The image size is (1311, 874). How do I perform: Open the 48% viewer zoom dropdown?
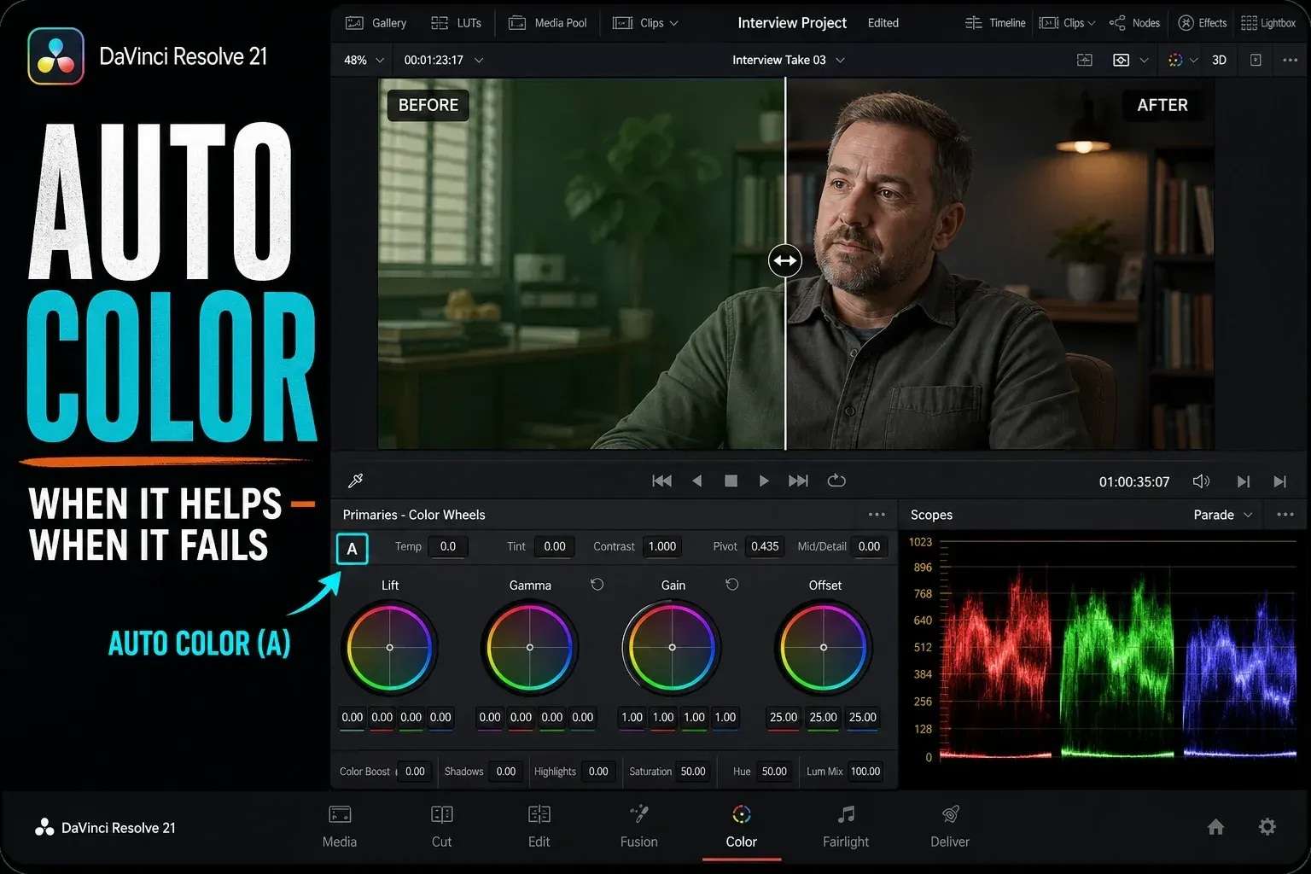coord(364,60)
